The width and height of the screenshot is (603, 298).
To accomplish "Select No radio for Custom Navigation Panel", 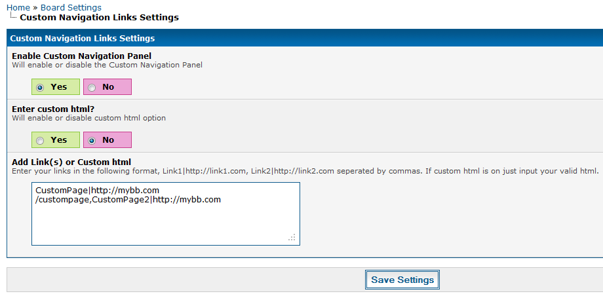I will click(x=92, y=87).
